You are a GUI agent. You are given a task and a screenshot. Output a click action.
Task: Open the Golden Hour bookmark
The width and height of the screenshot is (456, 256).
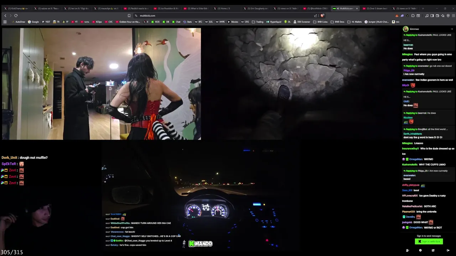[128, 22]
